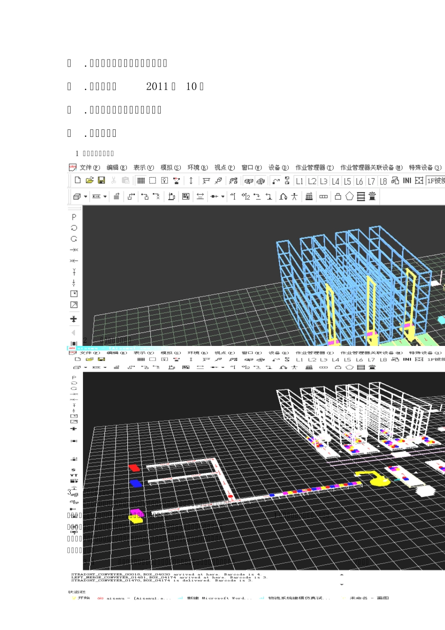Click the airplane fly-through view icon
The width and height of the screenshot is (445, 630).
tap(74, 319)
